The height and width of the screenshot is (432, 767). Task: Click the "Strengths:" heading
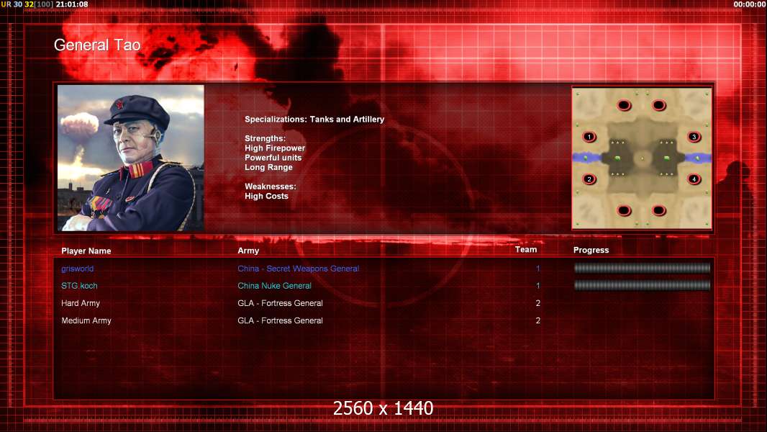tap(265, 138)
